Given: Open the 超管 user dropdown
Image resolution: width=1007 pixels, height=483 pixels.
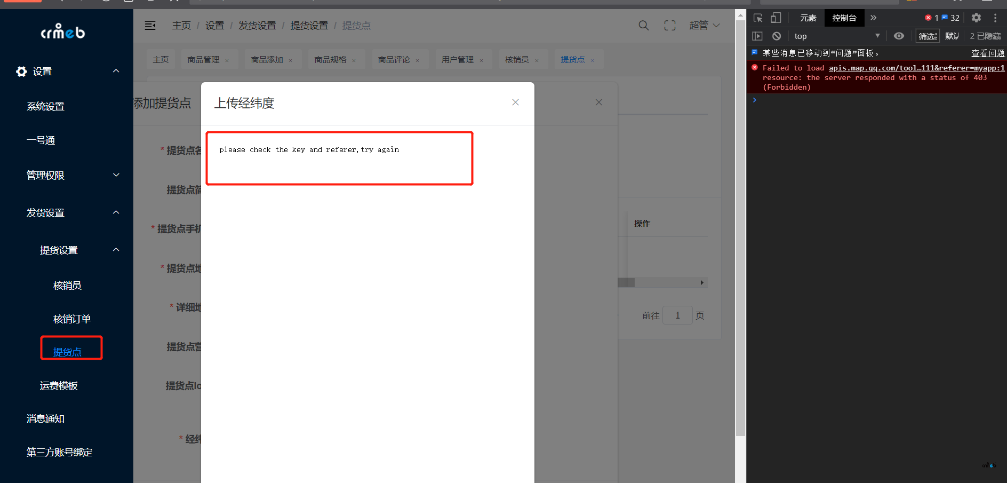Looking at the screenshot, I should (x=704, y=26).
